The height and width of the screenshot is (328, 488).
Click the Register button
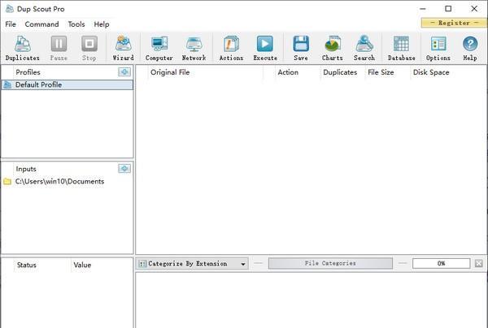pyautogui.click(x=454, y=23)
